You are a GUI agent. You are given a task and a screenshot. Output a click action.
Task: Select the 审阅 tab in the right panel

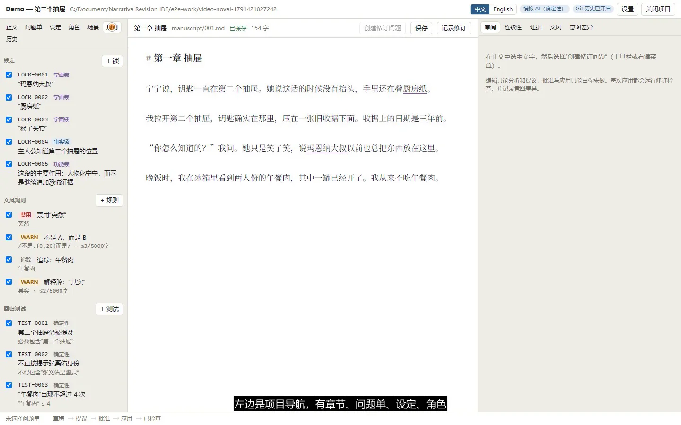tap(490, 27)
